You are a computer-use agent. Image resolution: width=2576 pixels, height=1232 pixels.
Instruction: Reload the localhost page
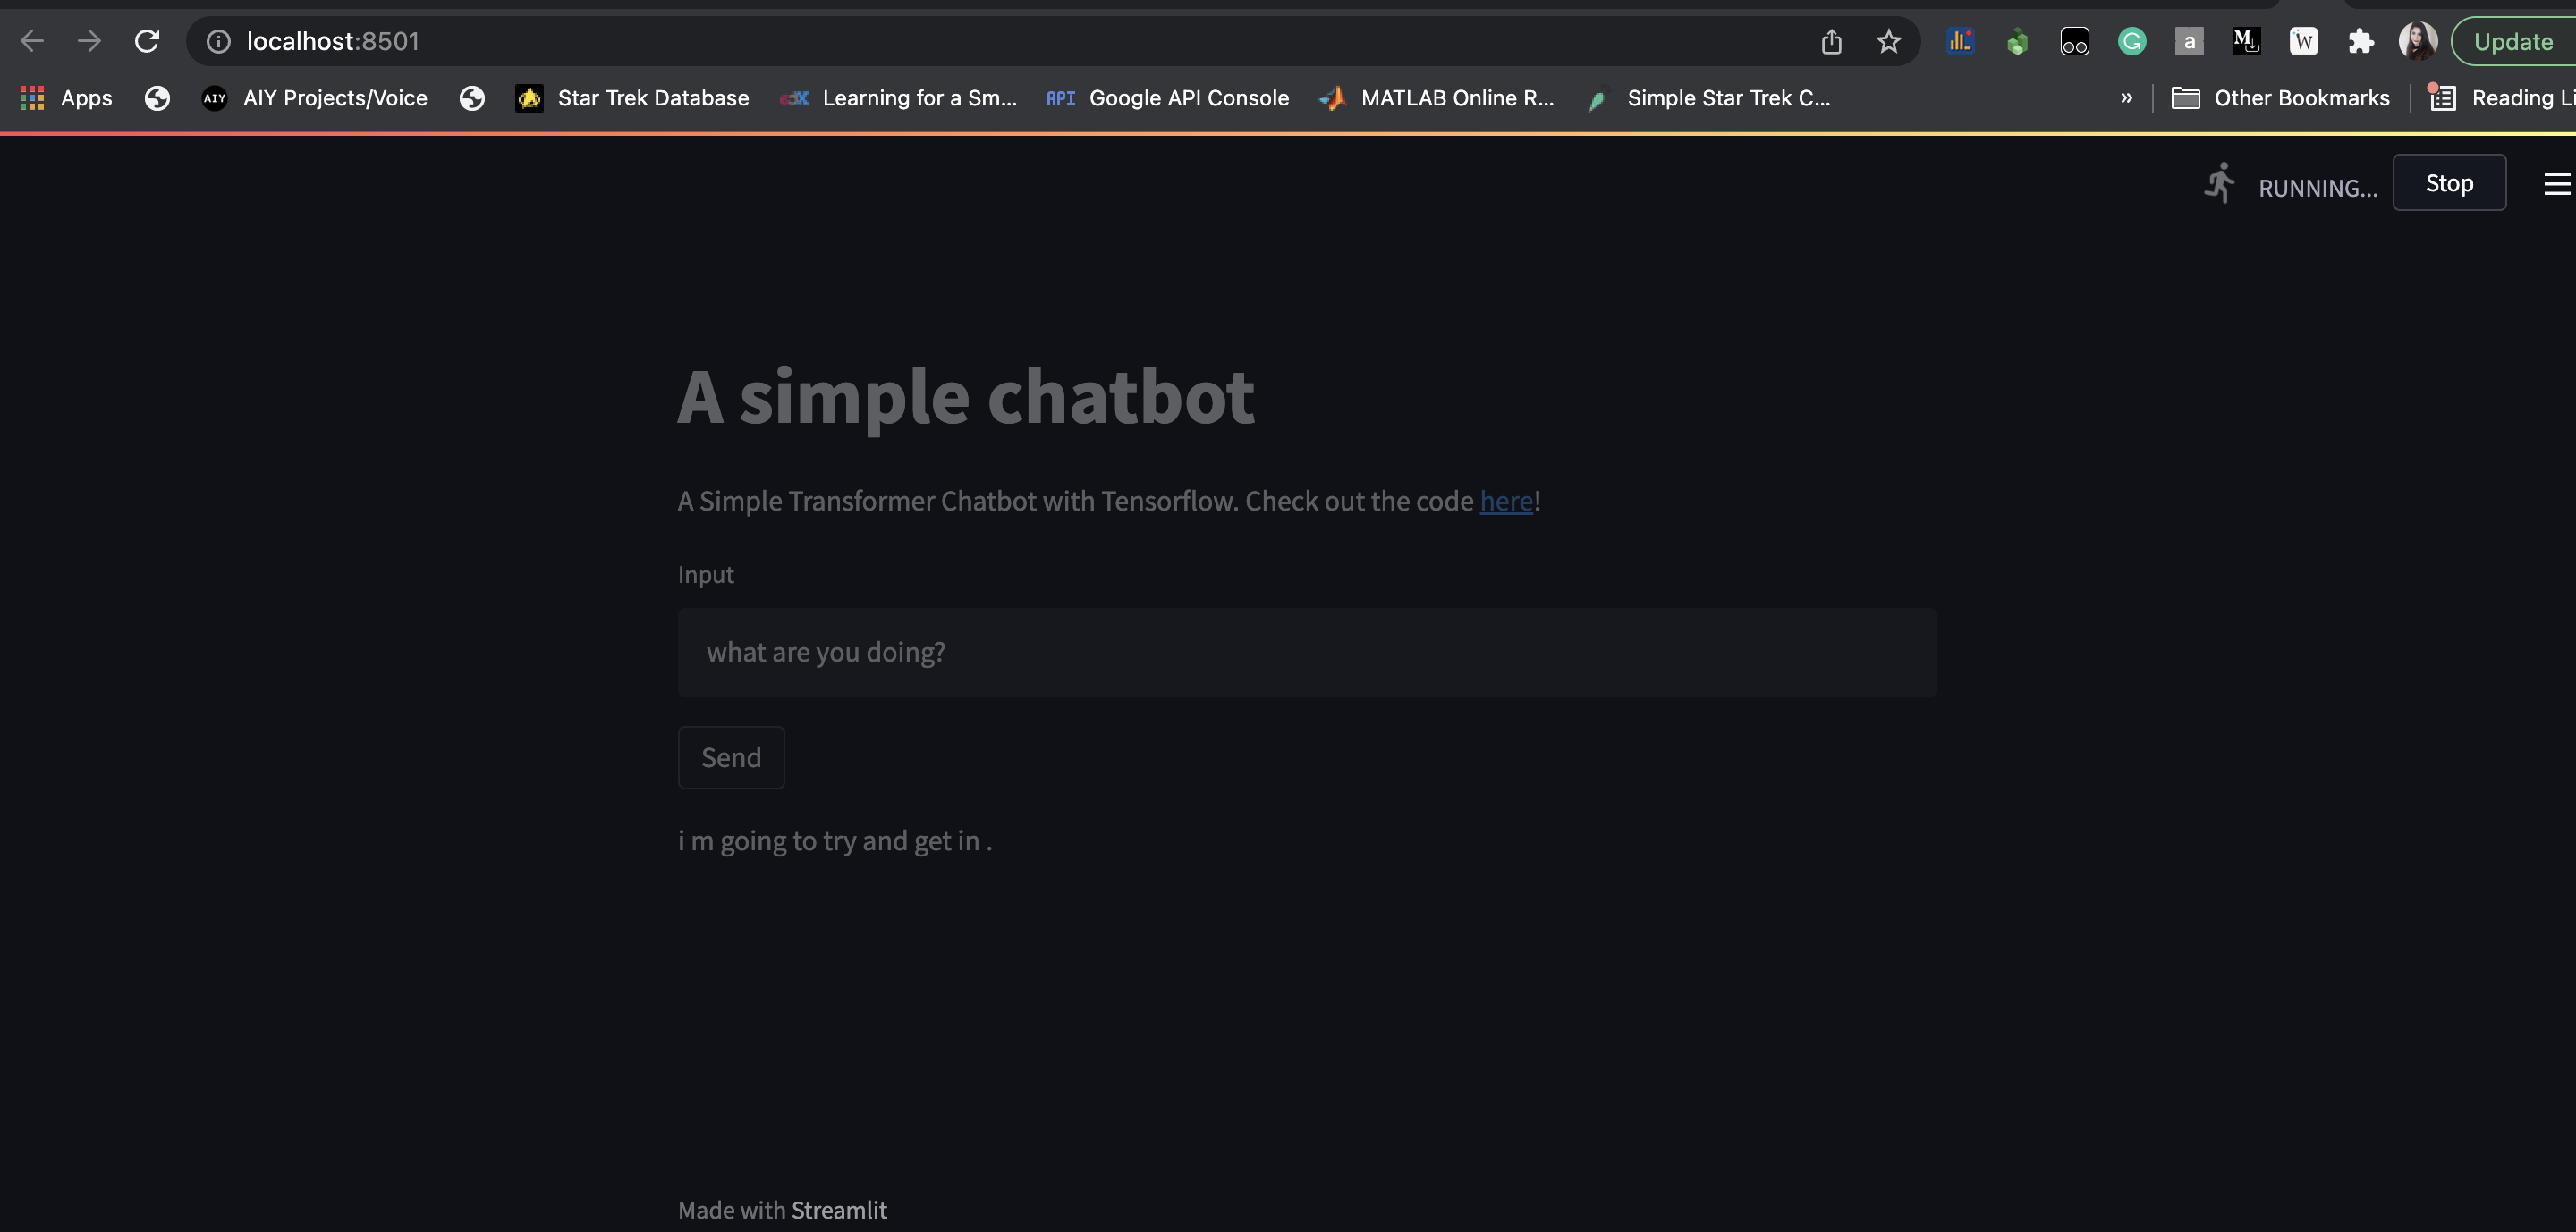(147, 40)
